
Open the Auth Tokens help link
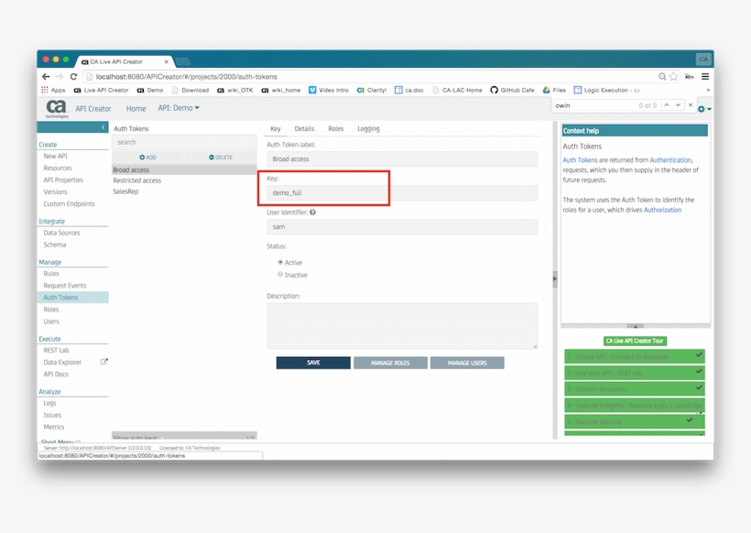[x=580, y=160]
